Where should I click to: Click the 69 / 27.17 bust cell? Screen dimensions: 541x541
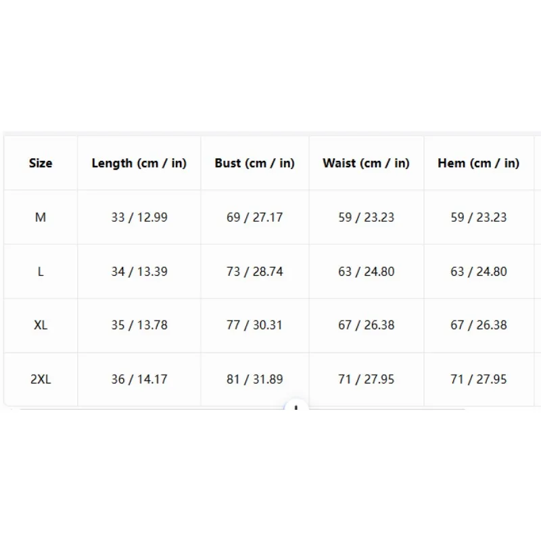pos(255,217)
